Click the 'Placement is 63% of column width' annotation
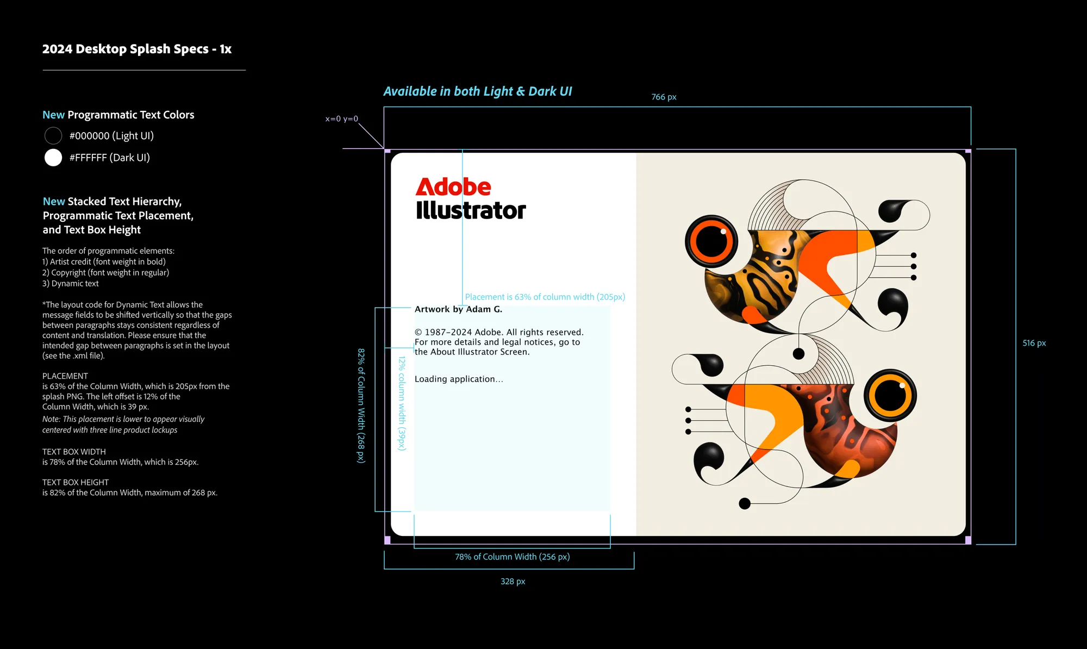 [545, 297]
